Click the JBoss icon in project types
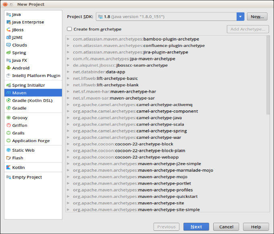The width and height of the screenshot is (274, 234). click(x=9, y=30)
